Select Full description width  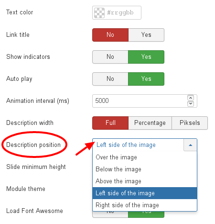110,123
